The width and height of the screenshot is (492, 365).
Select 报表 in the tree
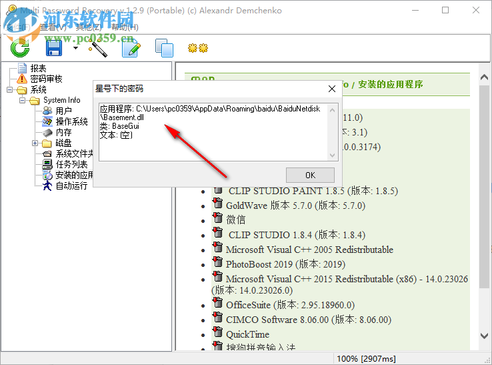coord(38,68)
